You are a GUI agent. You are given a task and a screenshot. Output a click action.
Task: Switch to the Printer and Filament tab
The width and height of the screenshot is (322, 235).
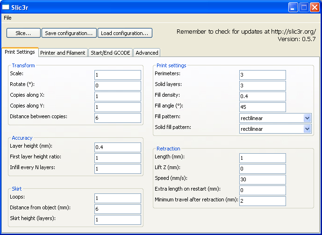click(63, 53)
